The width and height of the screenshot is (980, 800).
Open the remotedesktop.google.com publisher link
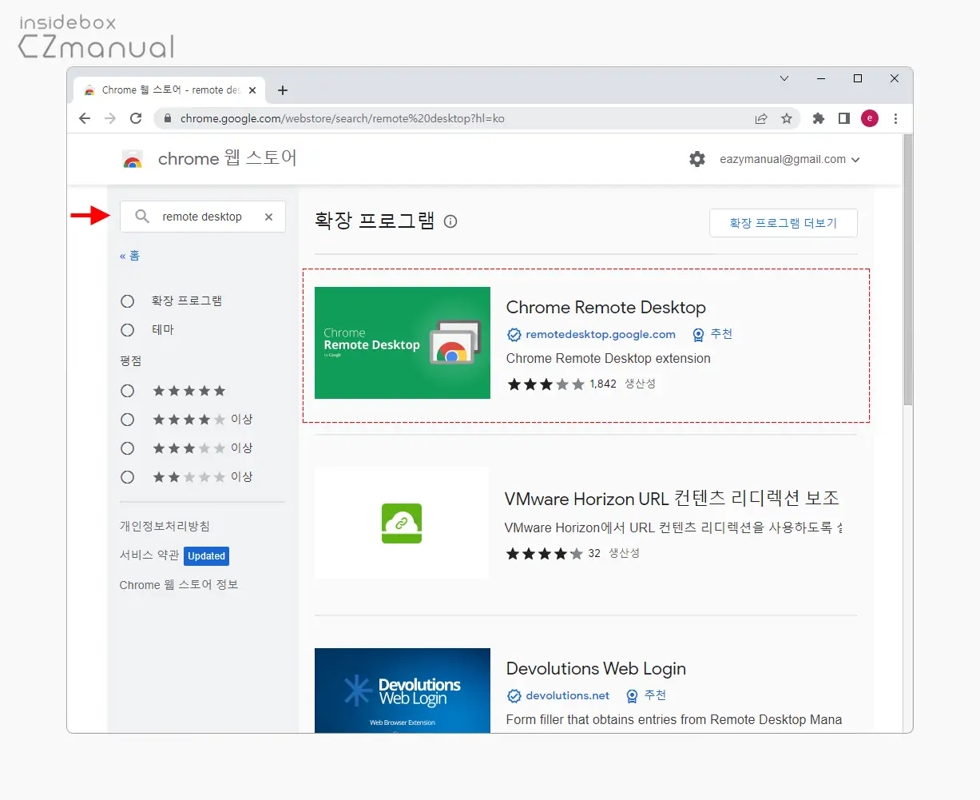[601, 334]
